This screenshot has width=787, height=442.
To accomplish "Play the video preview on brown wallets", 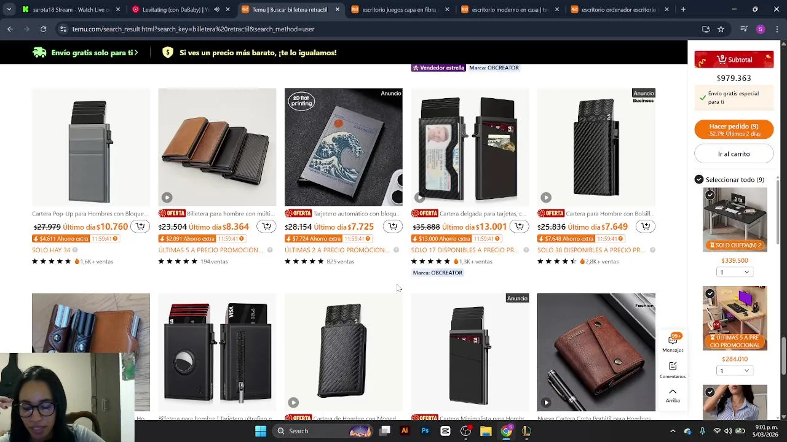I will (x=167, y=198).
